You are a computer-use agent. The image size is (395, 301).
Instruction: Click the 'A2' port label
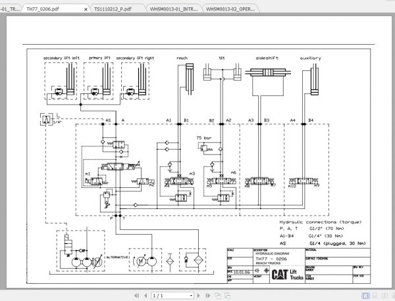pyautogui.click(x=228, y=120)
